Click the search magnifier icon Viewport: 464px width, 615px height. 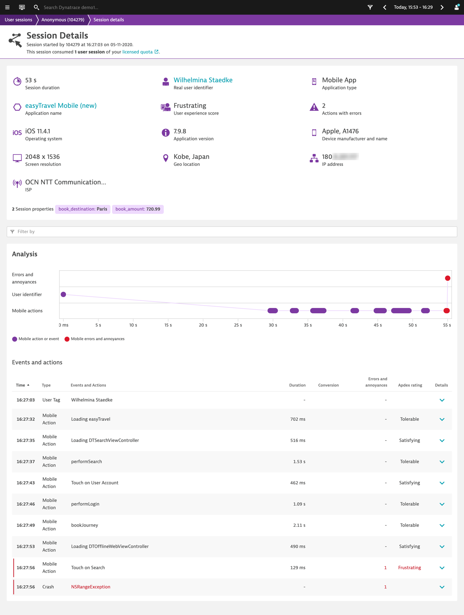(36, 7)
